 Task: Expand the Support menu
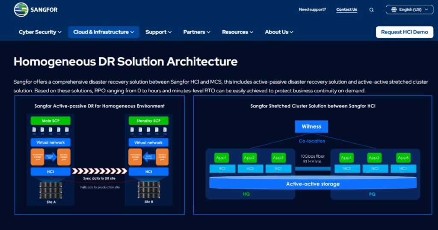coord(158,32)
